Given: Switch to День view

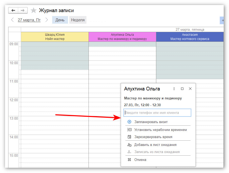Looking at the screenshot, I should (60, 20).
